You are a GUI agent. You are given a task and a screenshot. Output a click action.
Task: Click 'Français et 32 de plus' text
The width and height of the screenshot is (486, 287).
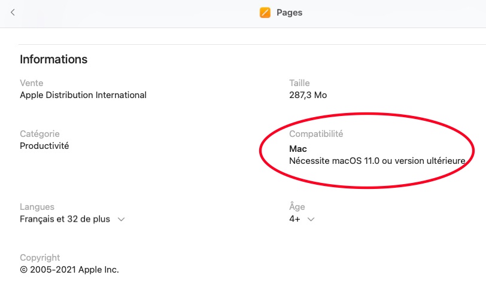coord(65,219)
